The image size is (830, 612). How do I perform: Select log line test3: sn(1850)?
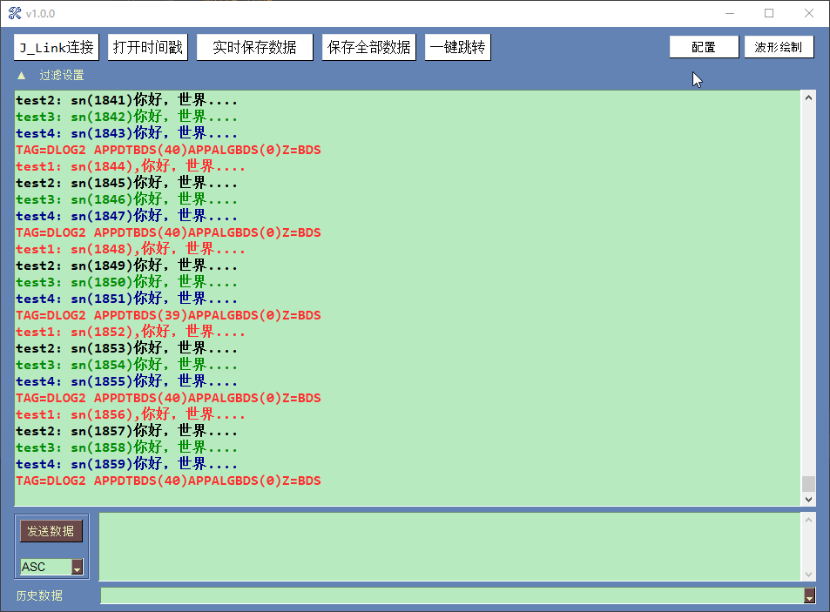click(x=127, y=282)
